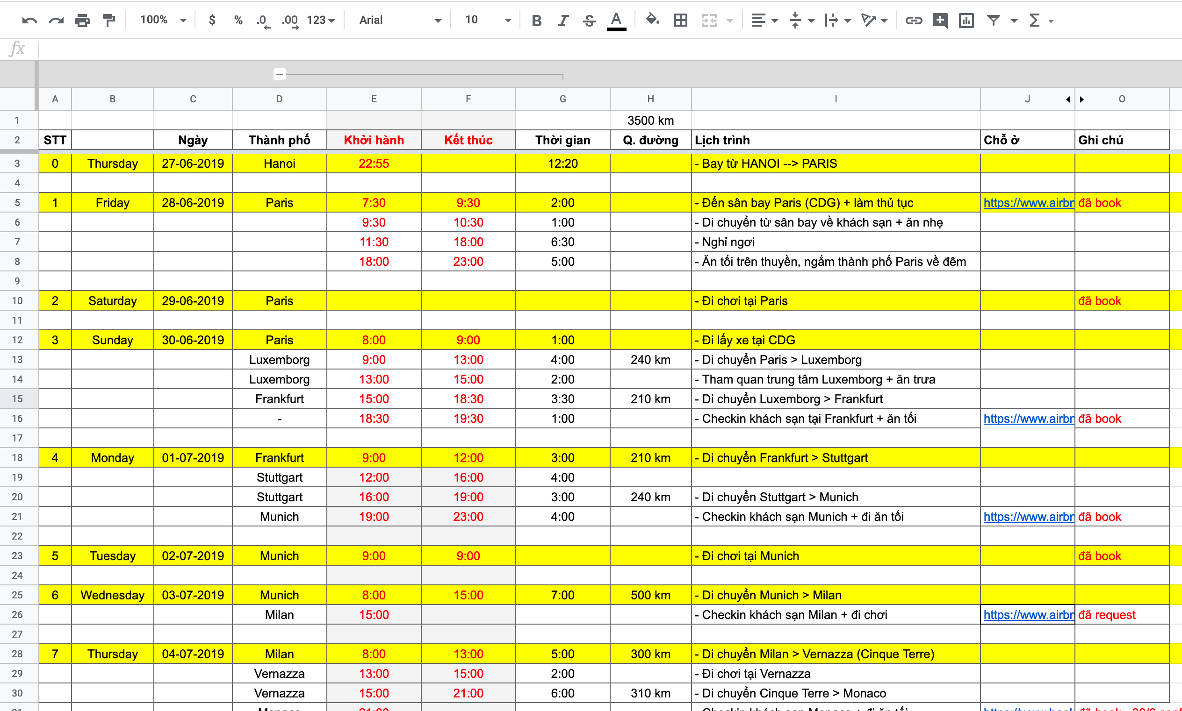Open the font size dropdown

tap(488, 20)
